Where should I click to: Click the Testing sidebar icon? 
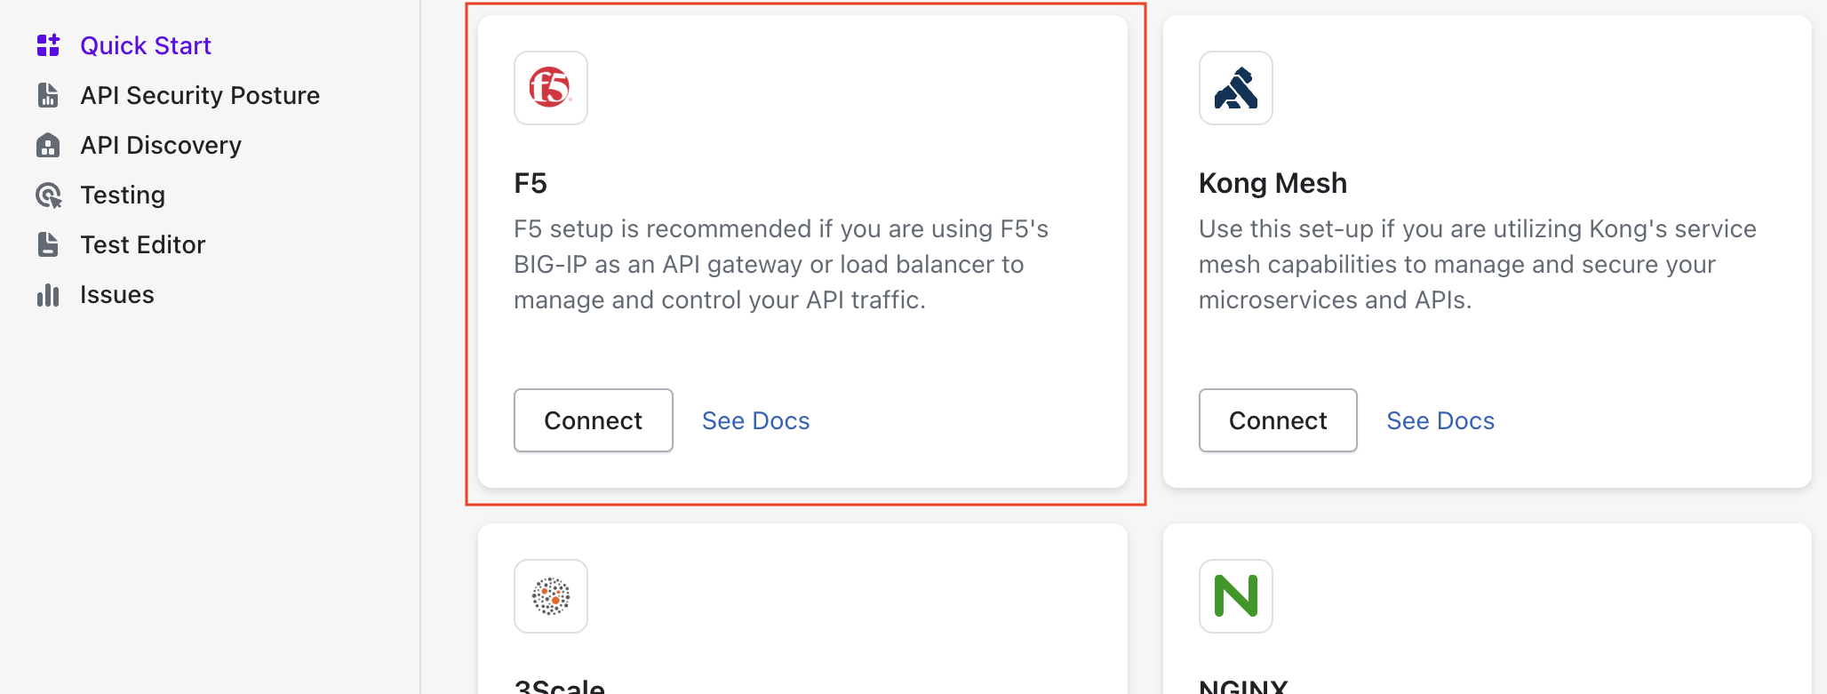pyautogui.click(x=48, y=195)
